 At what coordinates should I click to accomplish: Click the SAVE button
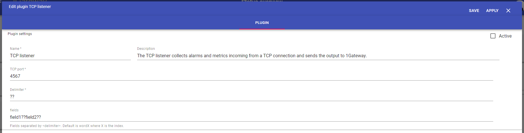[x=474, y=11]
